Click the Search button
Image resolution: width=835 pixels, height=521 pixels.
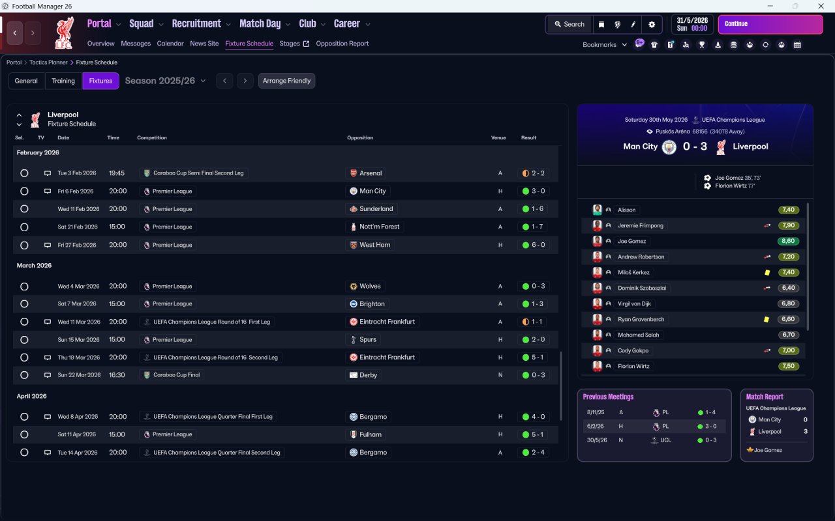point(569,24)
